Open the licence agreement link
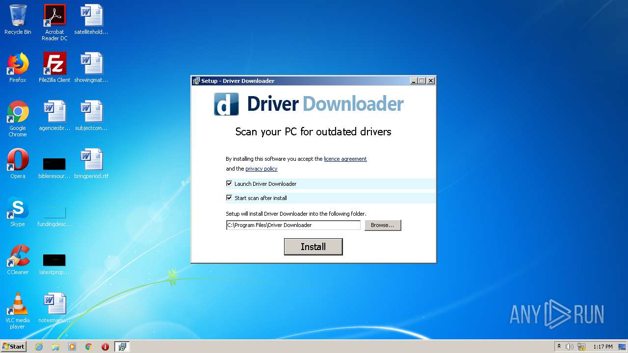The width and height of the screenshot is (628, 353). click(x=345, y=159)
